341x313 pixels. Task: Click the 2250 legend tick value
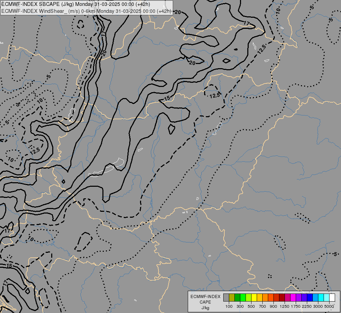pyautogui.click(x=307, y=306)
